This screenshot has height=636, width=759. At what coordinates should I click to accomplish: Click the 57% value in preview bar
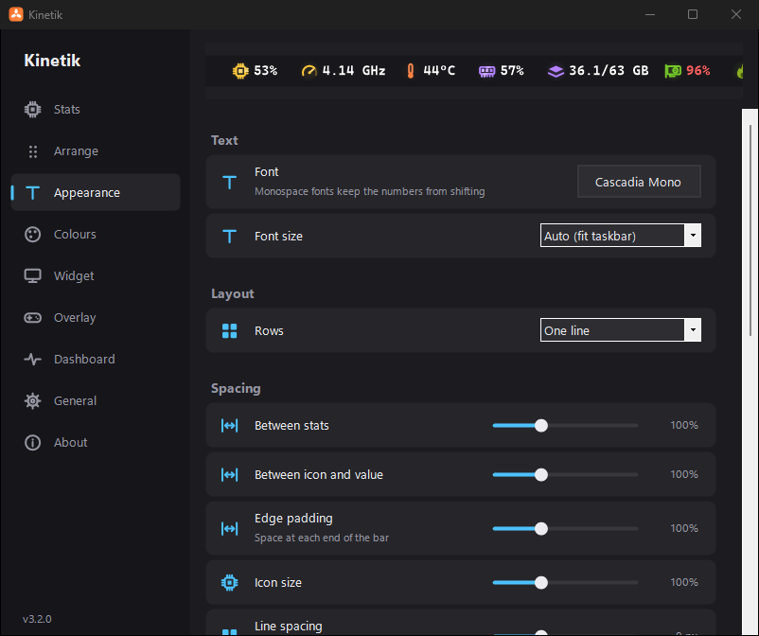coord(512,71)
